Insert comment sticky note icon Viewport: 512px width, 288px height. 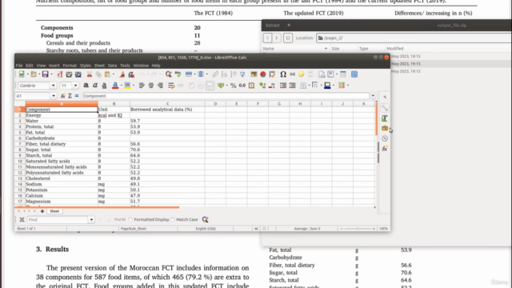(302, 74)
